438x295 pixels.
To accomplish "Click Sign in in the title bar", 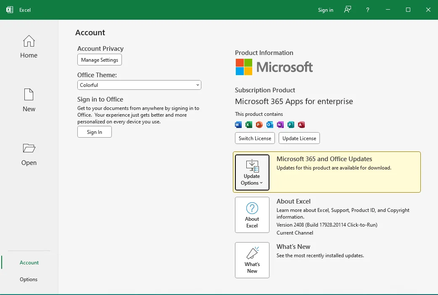I will (325, 10).
